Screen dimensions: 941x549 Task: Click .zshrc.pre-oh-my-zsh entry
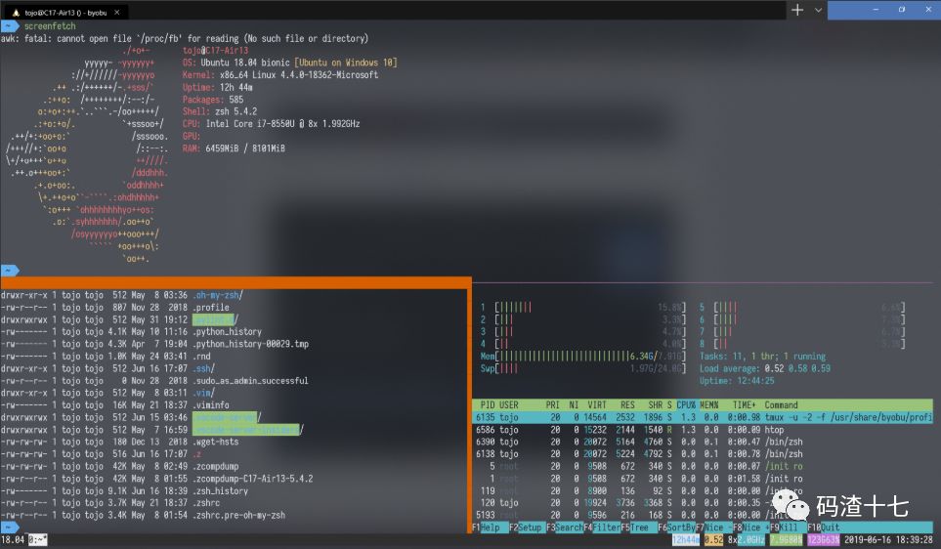(x=238, y=515)
